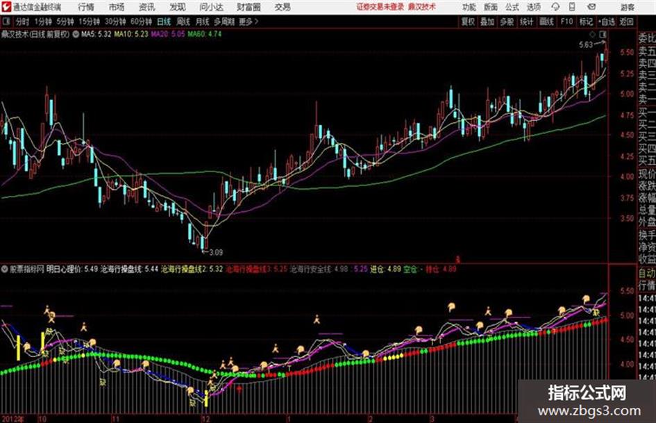Click the 明日心理价: 5.49 indicator value
This screenshot has height=423, width=656.
[72, 269]
